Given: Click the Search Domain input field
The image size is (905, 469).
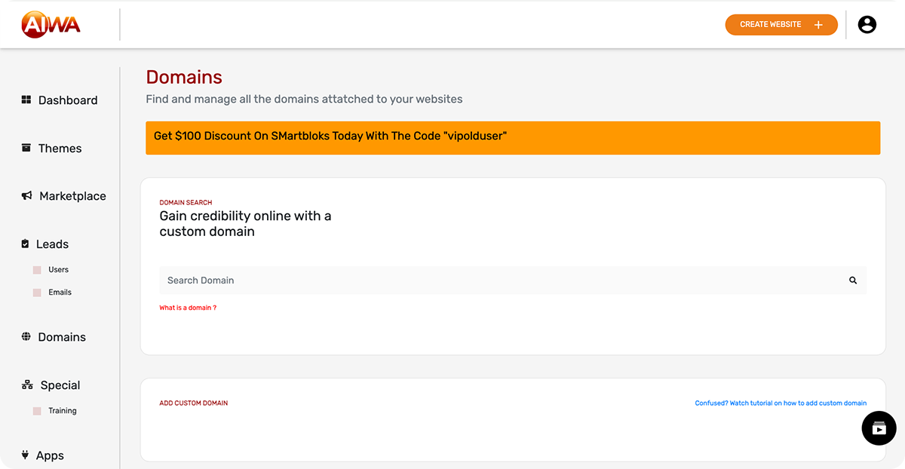Looking at the screenshot, I should click(x=498, y=280).
